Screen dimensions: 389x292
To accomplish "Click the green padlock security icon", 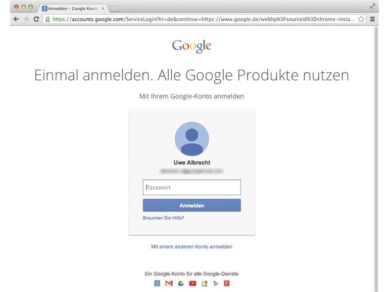I will (x=47, y=19).
